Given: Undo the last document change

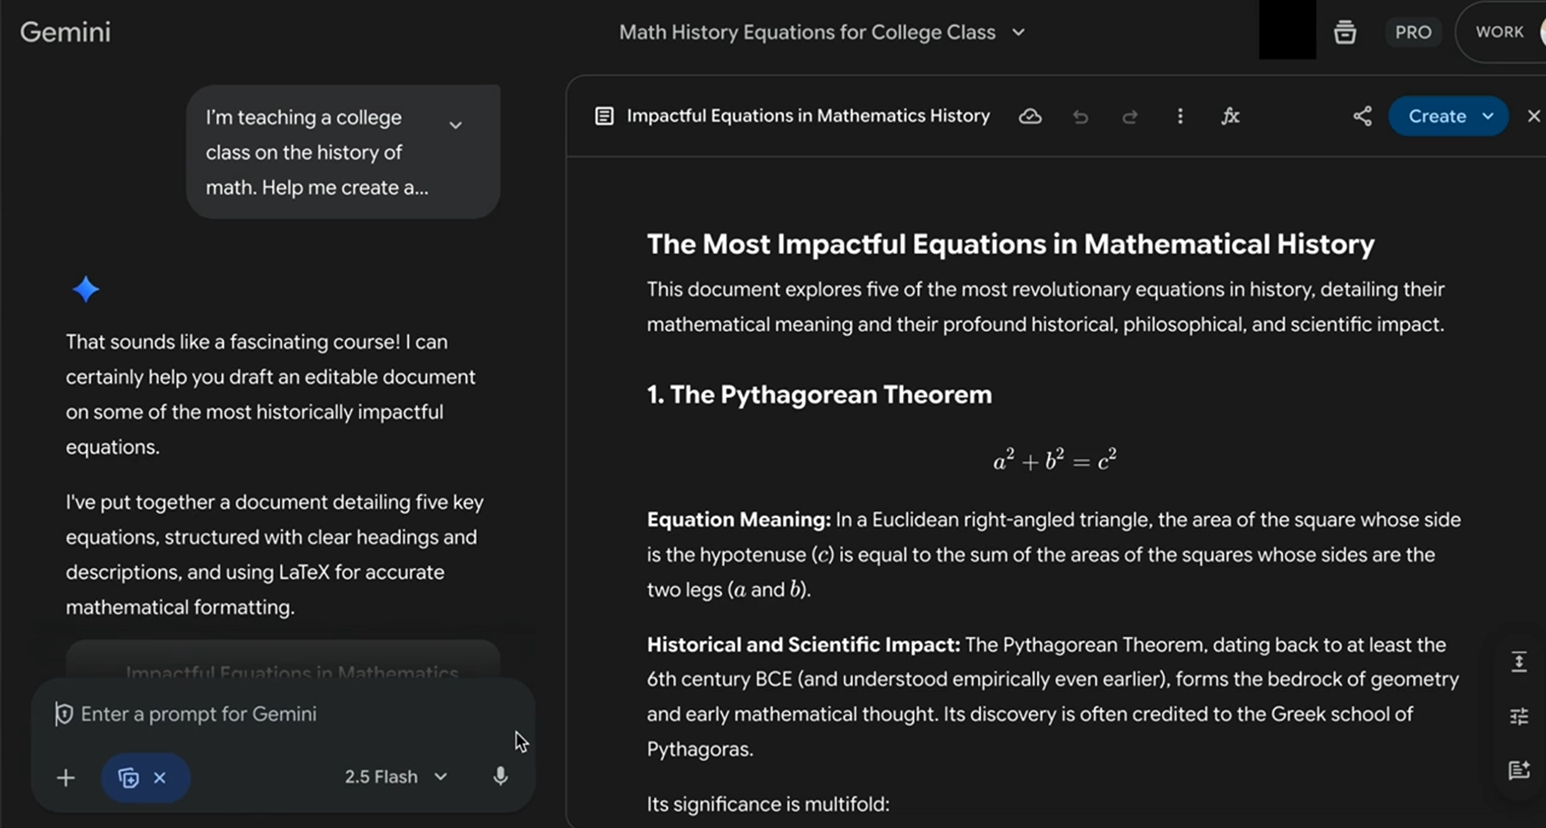Looking at the screenshot, I should [1080, 117].
